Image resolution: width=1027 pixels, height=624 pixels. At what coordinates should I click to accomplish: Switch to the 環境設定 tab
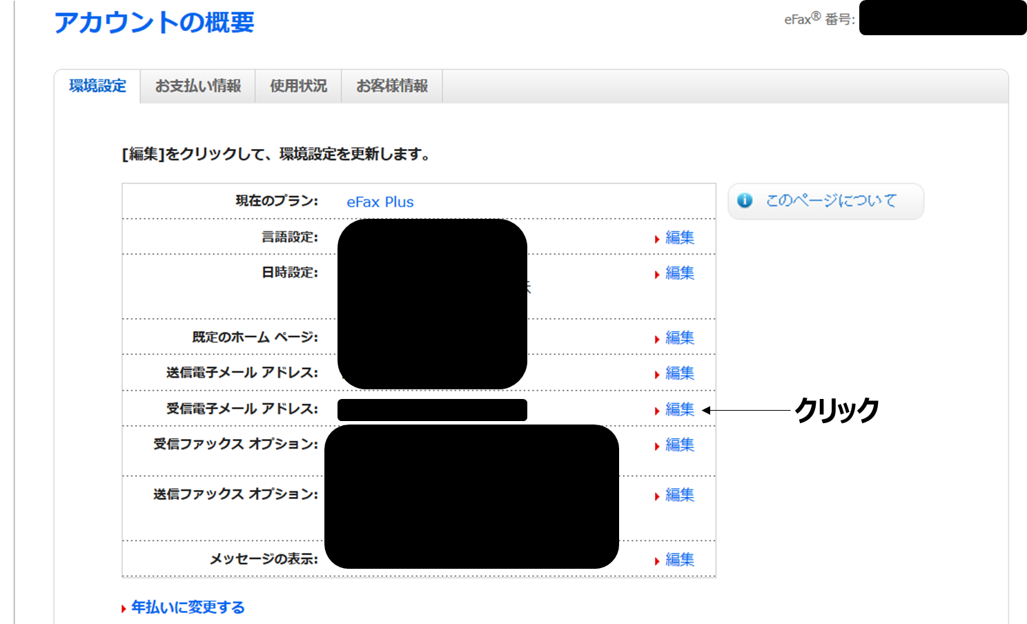97,86
